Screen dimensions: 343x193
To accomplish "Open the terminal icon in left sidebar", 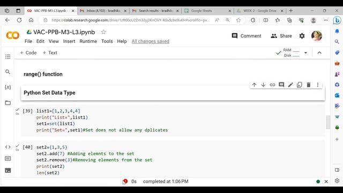I will [8, 170].
